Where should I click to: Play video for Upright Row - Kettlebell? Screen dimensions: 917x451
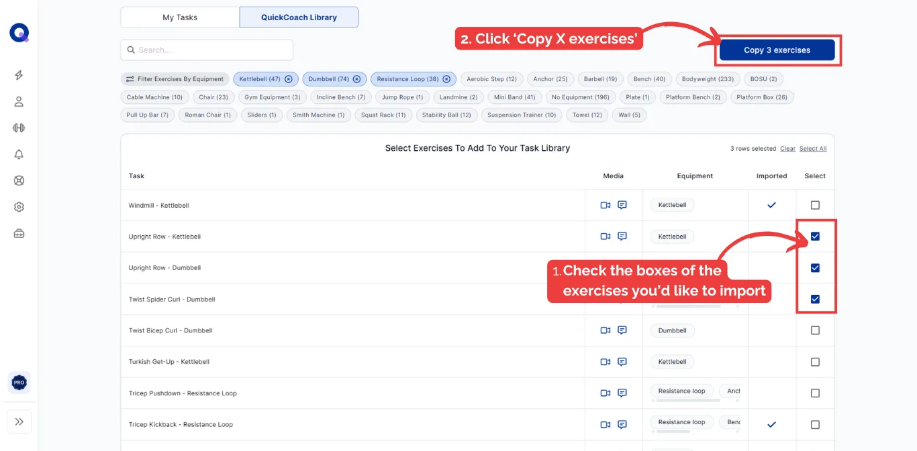pos(606,237)
